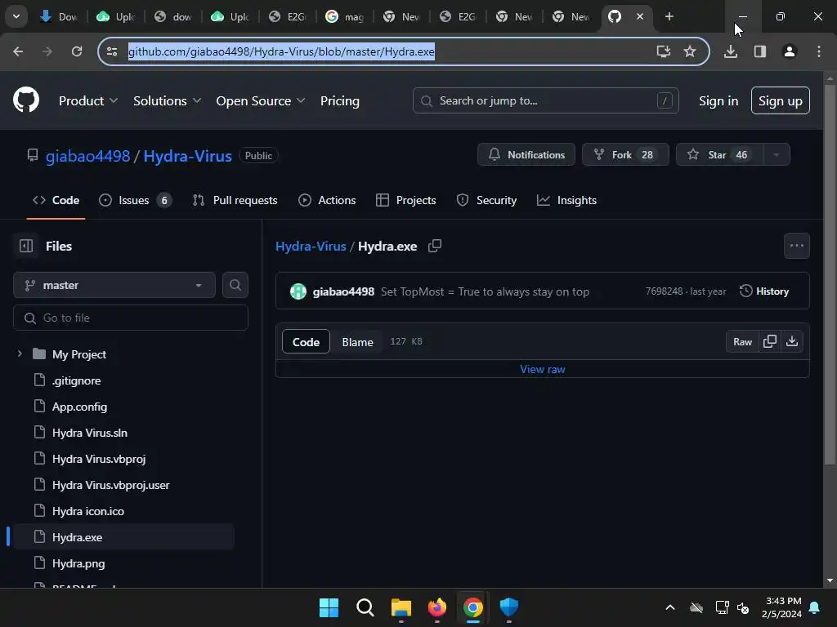Open Chrome profile icon
837x627 pixels.
coord(790,51)
